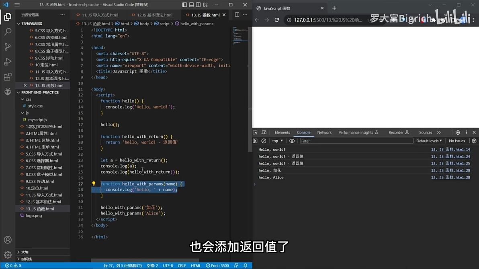
Task: Stop Live Server on Port : 5500
Action: pos(217,266)
